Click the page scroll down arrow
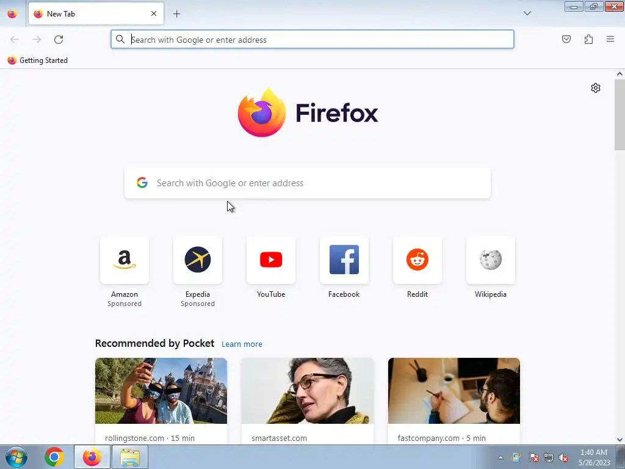This screenshot has height=469, width=625. (620, 440)
